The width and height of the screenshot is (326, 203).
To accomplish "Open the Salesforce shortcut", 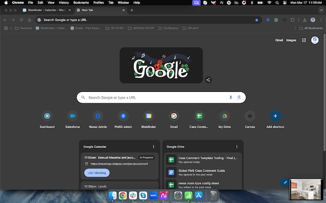I will tap(72, 116).
